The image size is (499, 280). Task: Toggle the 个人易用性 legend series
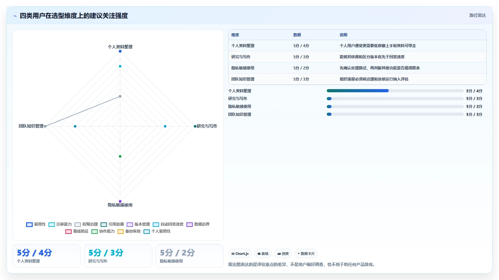coord(157,231)
